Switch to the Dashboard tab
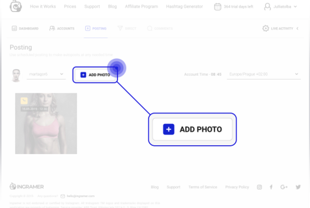The width and height of the screenshot is (310, 208). [x=25, y=29]
